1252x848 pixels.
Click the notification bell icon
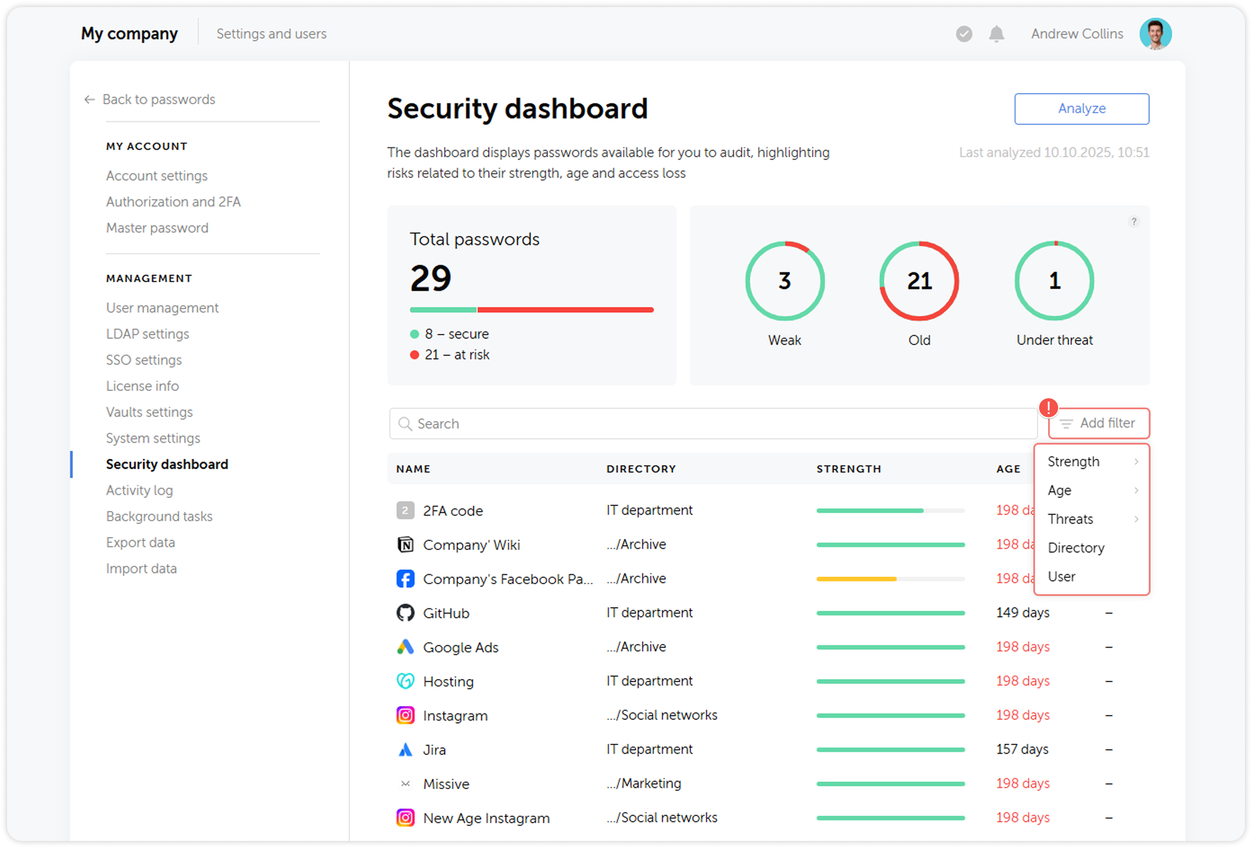pyautogui.click(x=996, y=34)
